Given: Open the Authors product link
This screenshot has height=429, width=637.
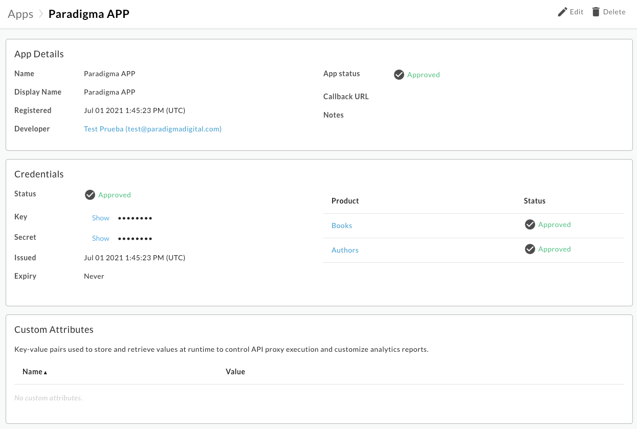Looking at the screenshot, I should coord(345,250).
